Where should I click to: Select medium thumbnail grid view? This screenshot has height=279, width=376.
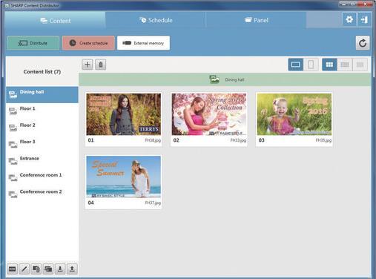pyautogui.click(x=345, y=65)
